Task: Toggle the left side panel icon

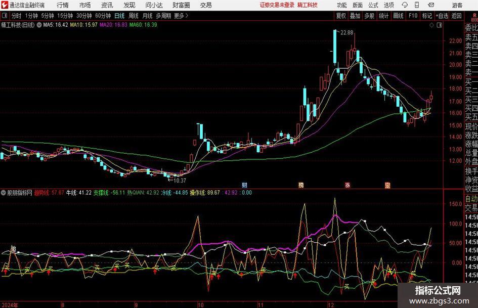Action: (x=5, y=16)
